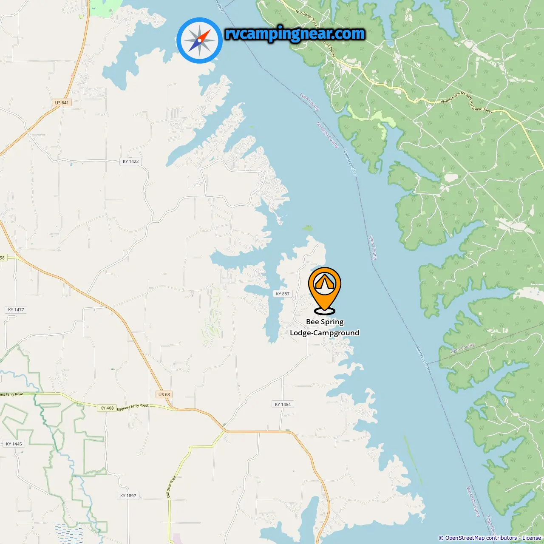Click the Old Olive Road label
544x544 pixels.
[171, 487]
